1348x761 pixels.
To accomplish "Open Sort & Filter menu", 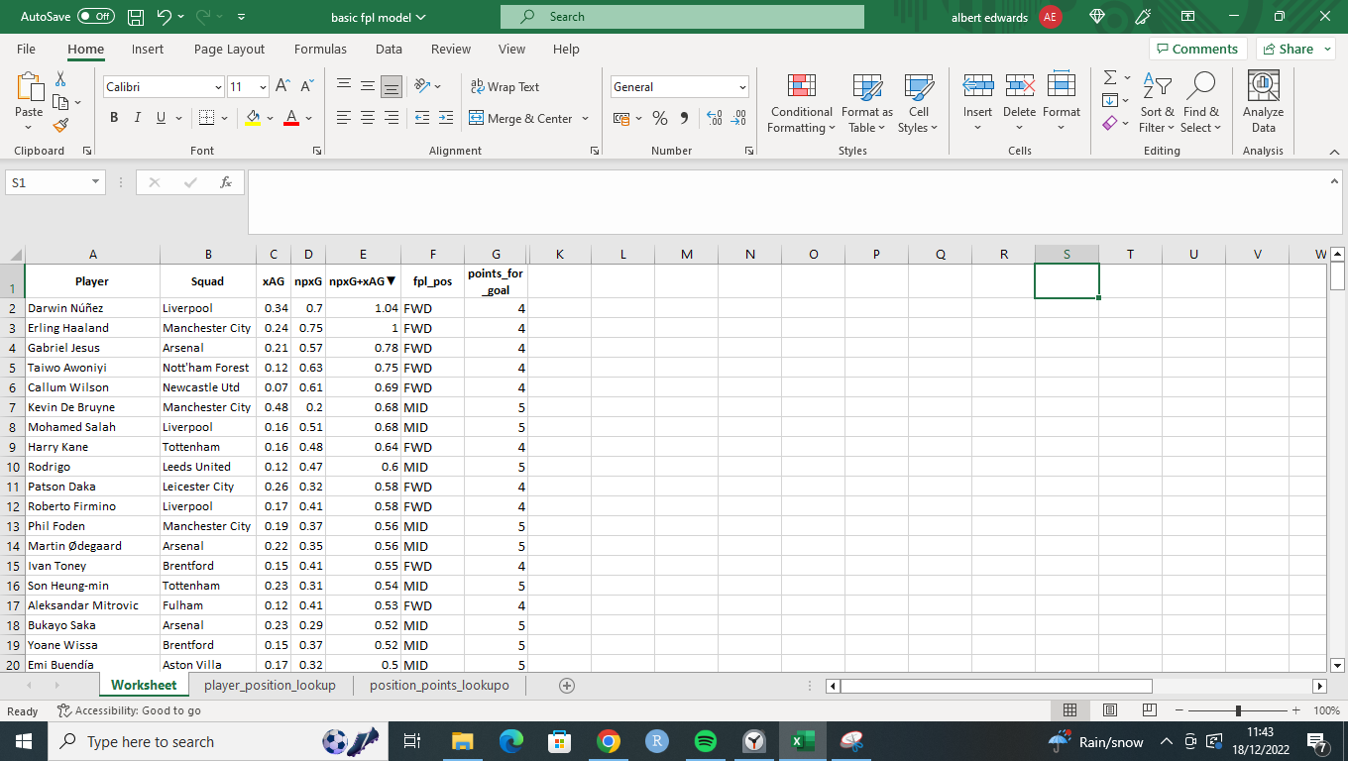I will pyautogui.click(x=1157, y=103).
